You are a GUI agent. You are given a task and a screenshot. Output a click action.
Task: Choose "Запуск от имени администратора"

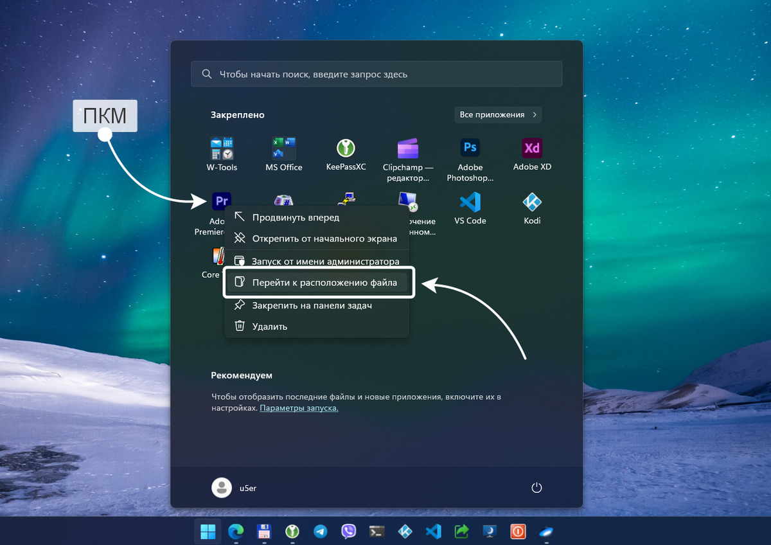click(317, 262)
